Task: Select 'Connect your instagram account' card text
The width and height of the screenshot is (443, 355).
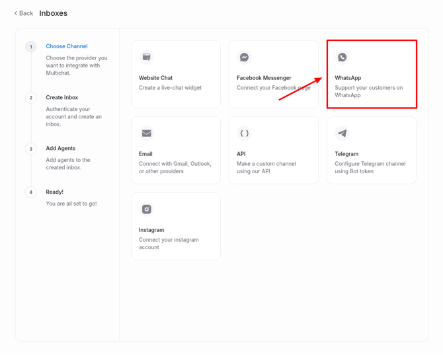Action: [169, 243]
